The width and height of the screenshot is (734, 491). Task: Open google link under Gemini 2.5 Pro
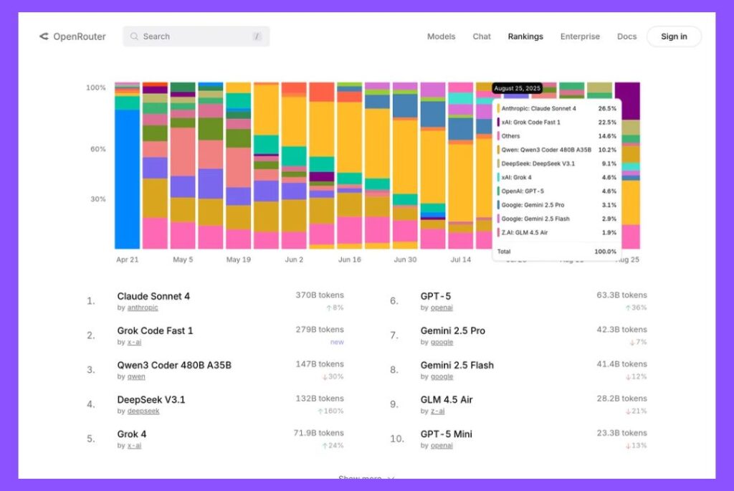tap(442, 342)
